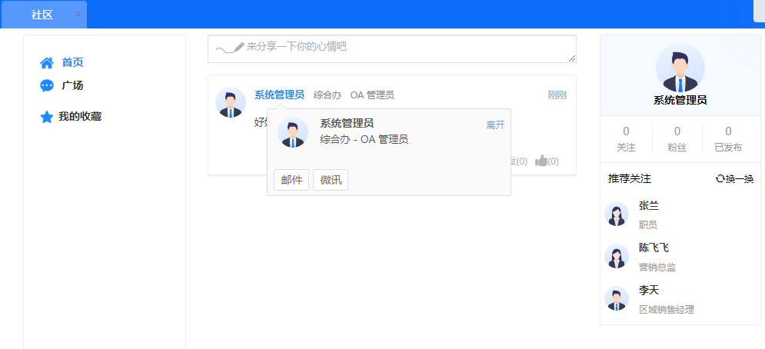This screenshot has height=349, width=765.
Task: Click the large profile avatar in right panel
Action: (680, 68)
